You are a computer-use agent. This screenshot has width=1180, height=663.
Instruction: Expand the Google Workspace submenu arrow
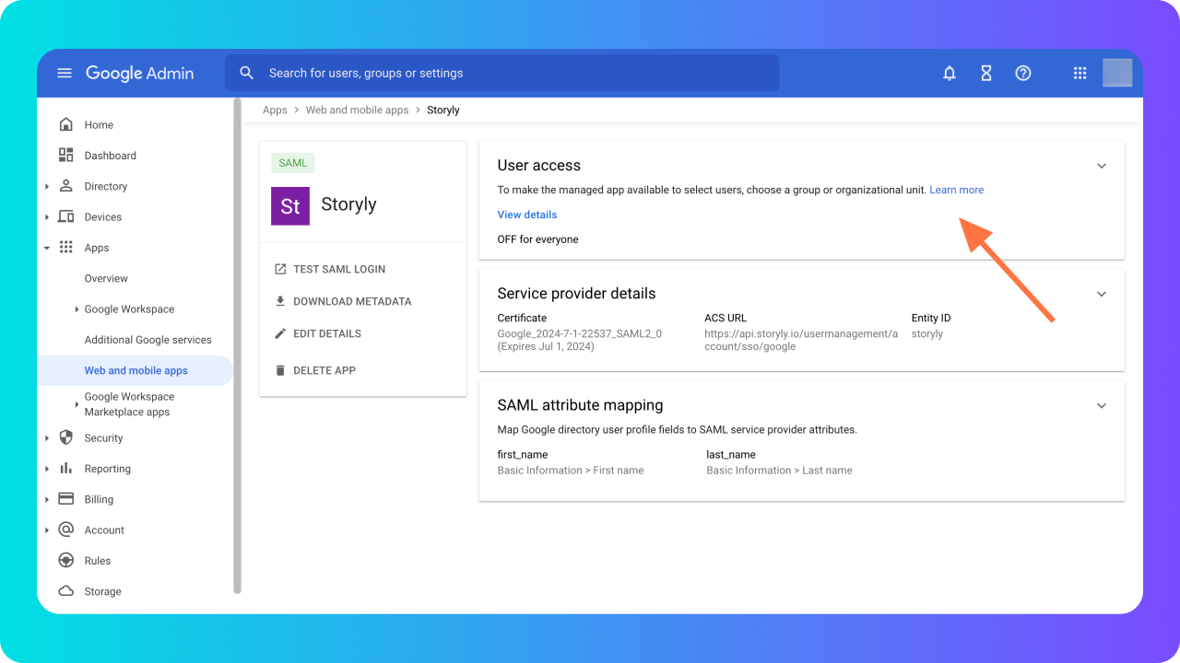pyautogui.click(x=77, y=309)
